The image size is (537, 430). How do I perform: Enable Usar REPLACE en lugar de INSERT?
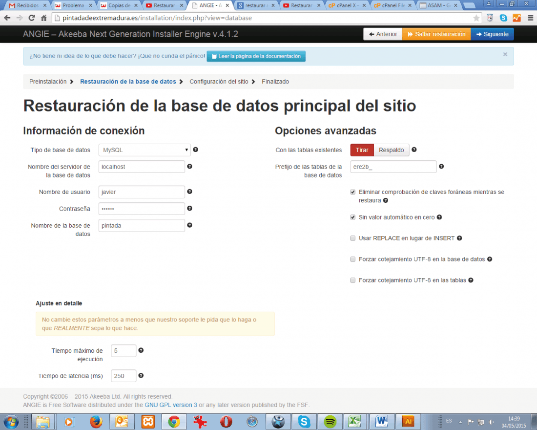(353, 238)
